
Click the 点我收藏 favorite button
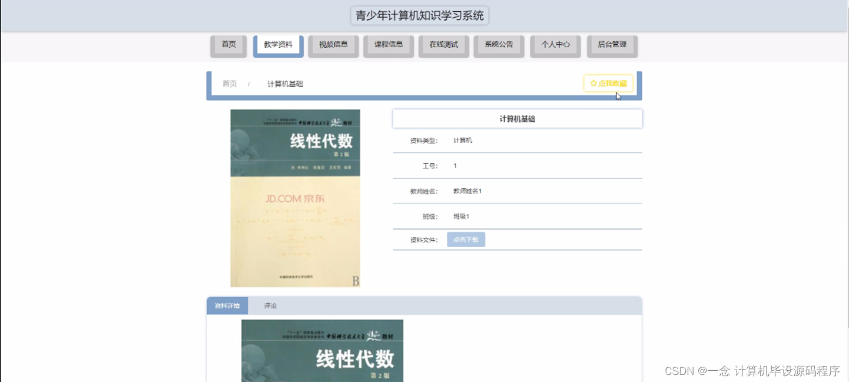tap(608, 84)
